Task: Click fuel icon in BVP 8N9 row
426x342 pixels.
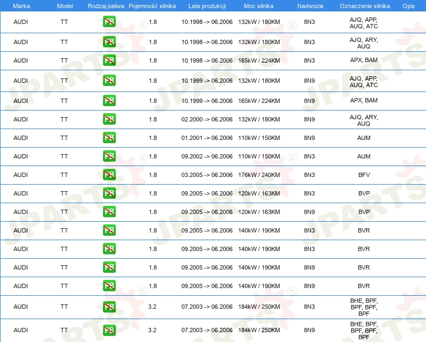Action: (109, 212)
